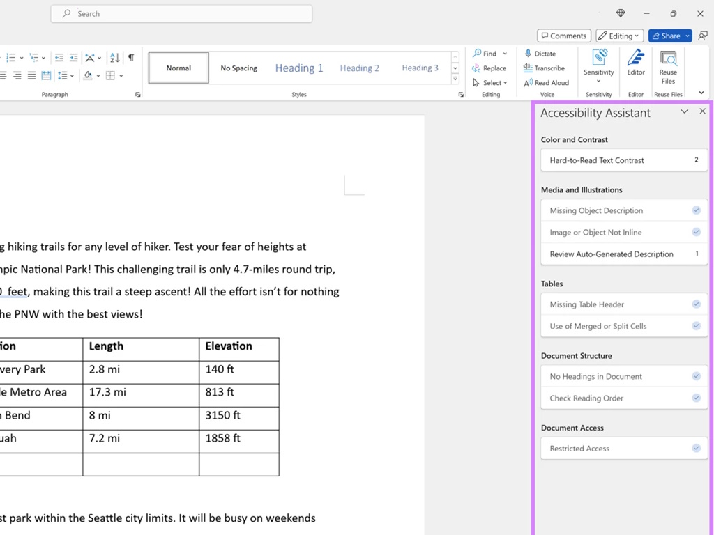714x535 pixels.
Task: Select Image or Object Not Inline
Action: 624,232
